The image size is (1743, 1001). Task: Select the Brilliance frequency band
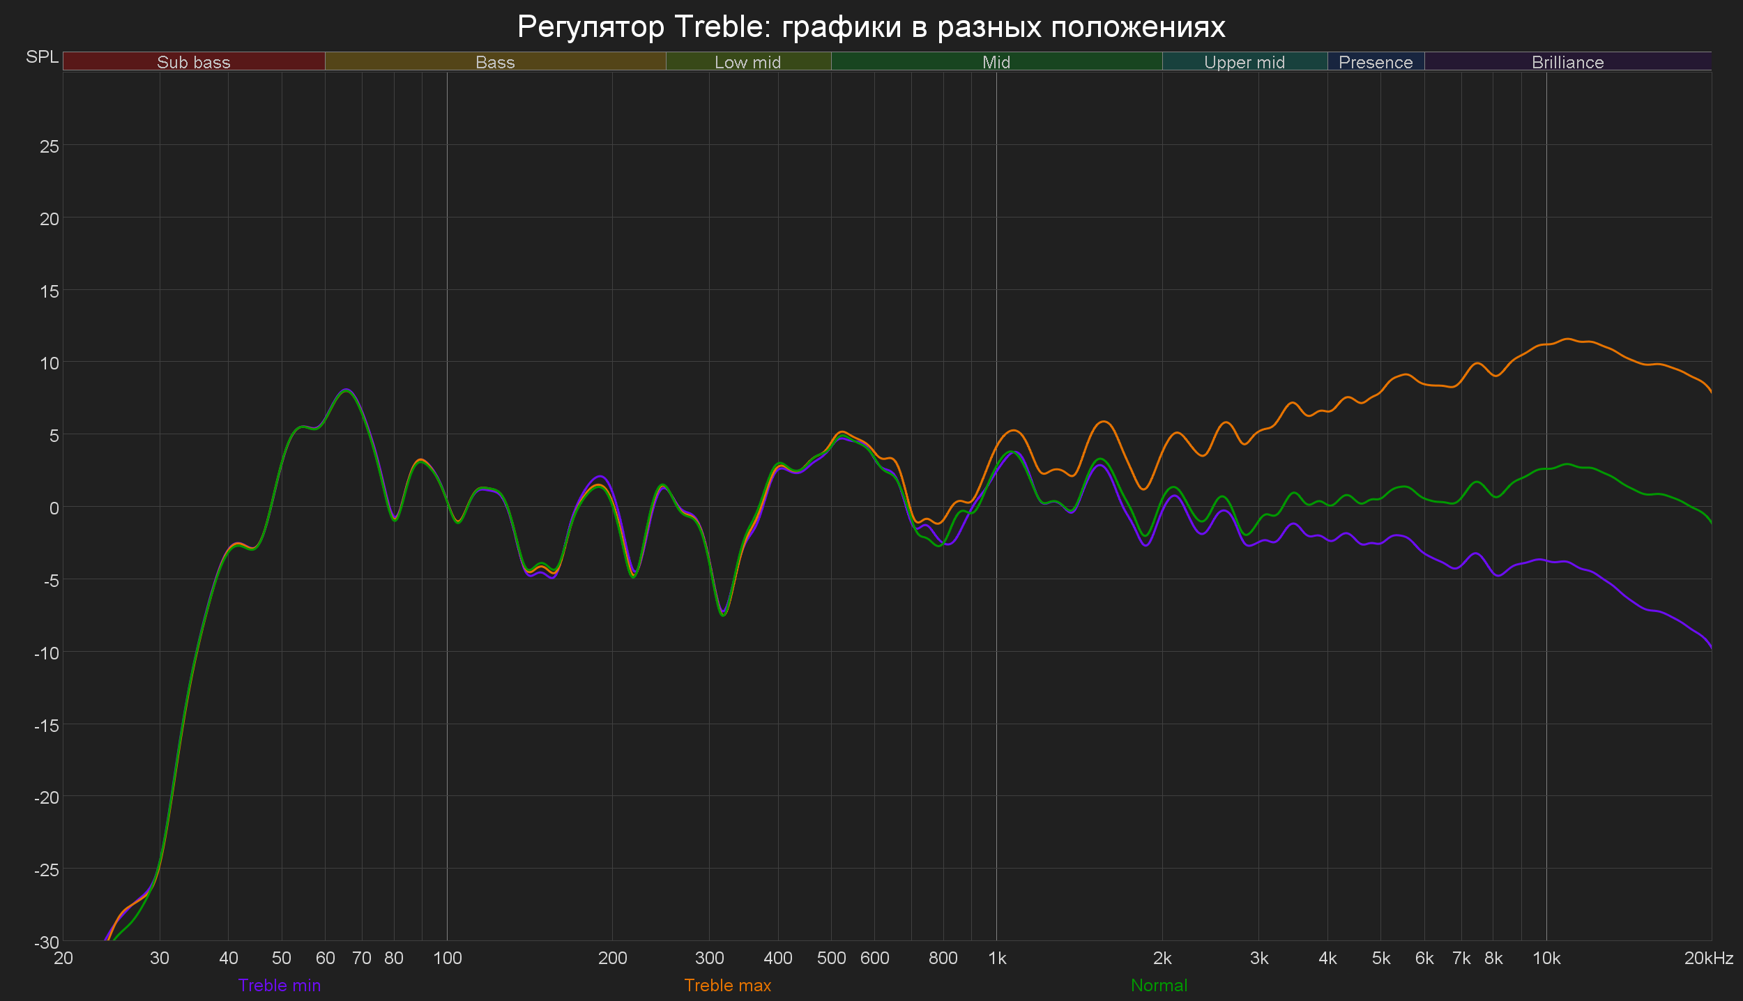(1567, 62)
